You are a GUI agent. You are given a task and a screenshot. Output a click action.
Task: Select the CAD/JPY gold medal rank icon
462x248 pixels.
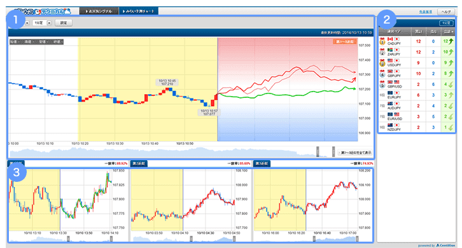382,41
